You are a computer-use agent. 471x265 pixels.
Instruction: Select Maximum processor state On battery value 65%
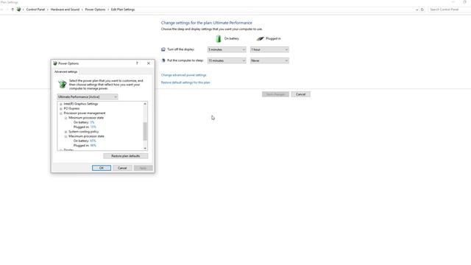[93, 141]
